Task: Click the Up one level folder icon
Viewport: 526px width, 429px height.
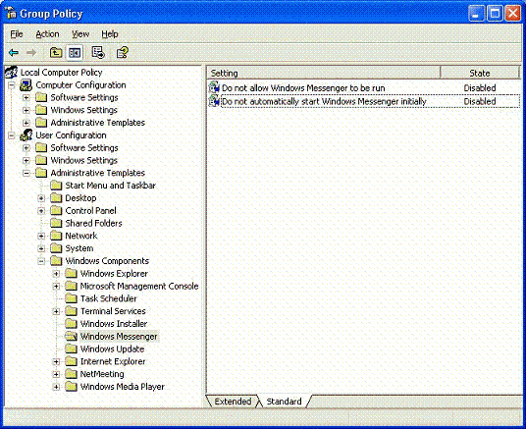Action: tap(56, 53)
